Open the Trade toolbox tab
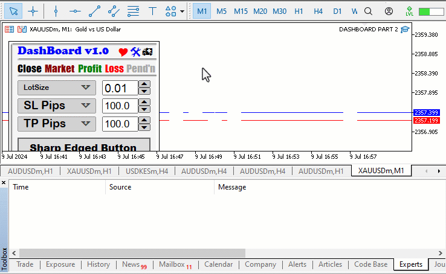Image resolution: width=446 pixels, height=274 pixels. click(25, 264)
